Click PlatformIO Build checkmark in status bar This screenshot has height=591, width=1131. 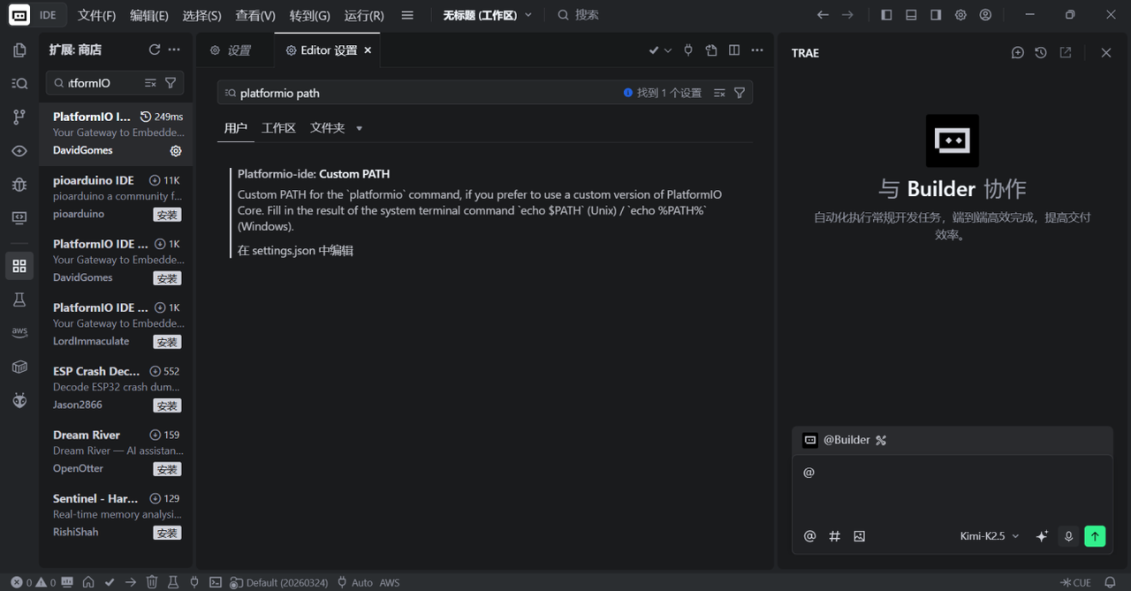point(110,582)
